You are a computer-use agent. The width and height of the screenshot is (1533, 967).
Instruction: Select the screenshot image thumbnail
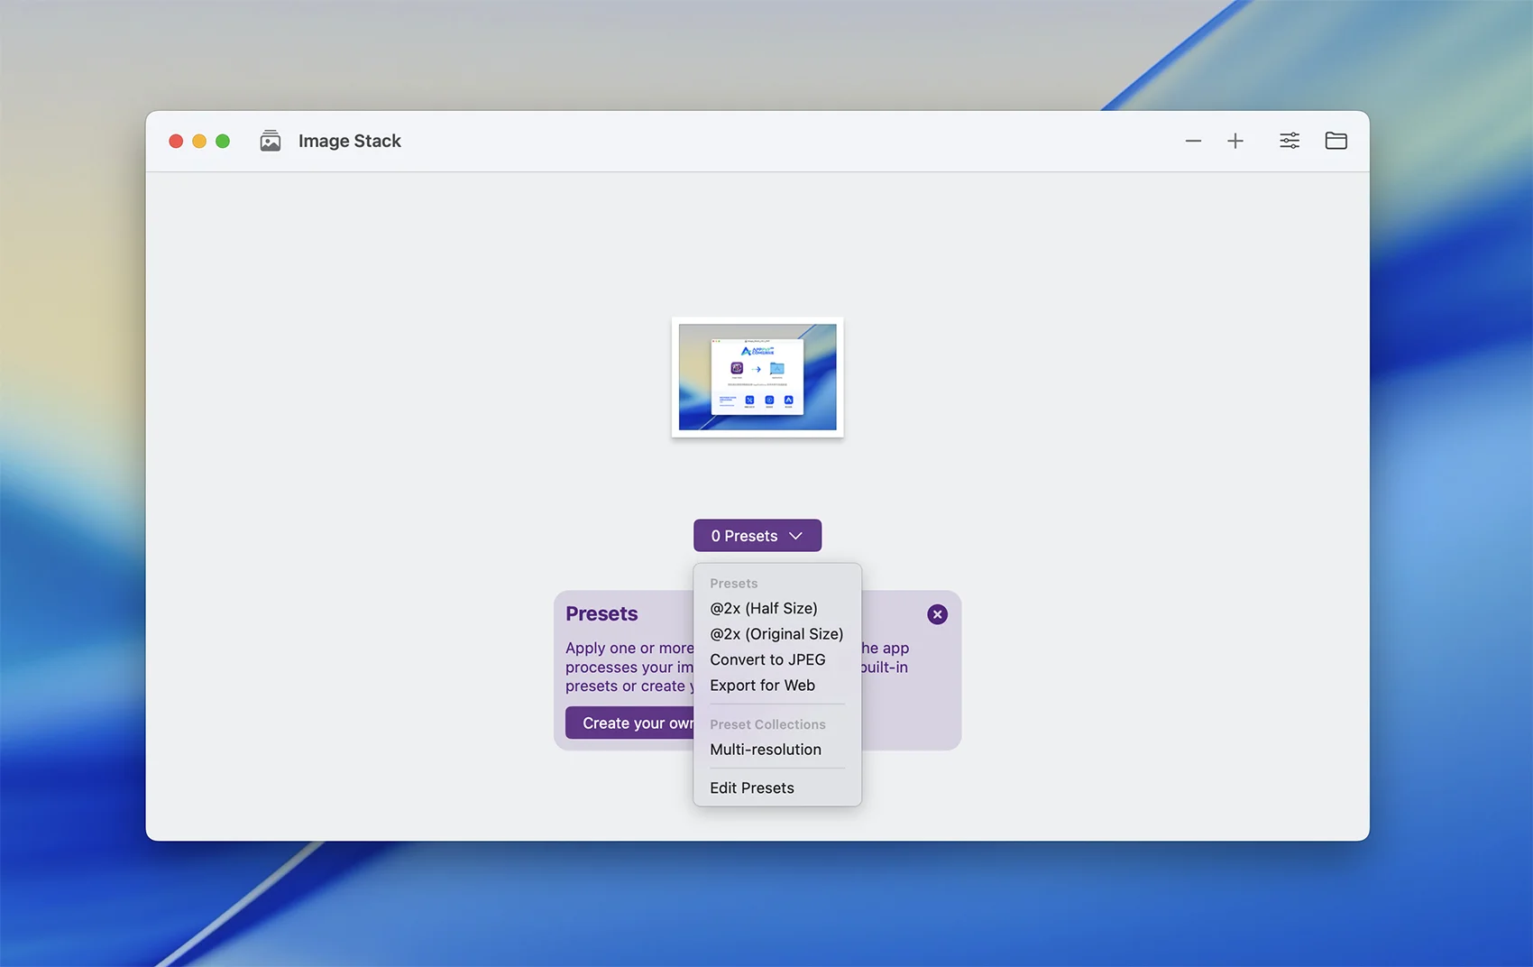click(x=757, y=377)
